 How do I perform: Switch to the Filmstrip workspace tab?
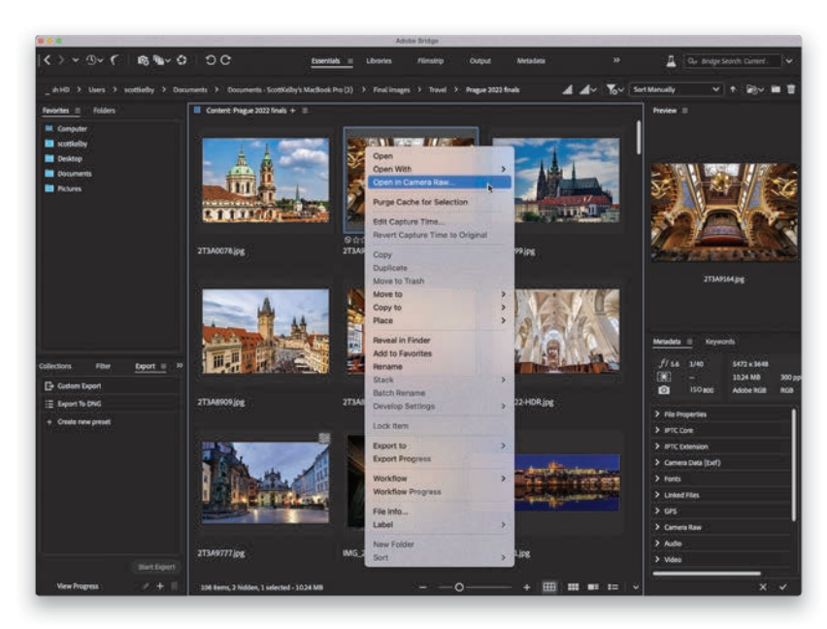(x=430, y=60)
